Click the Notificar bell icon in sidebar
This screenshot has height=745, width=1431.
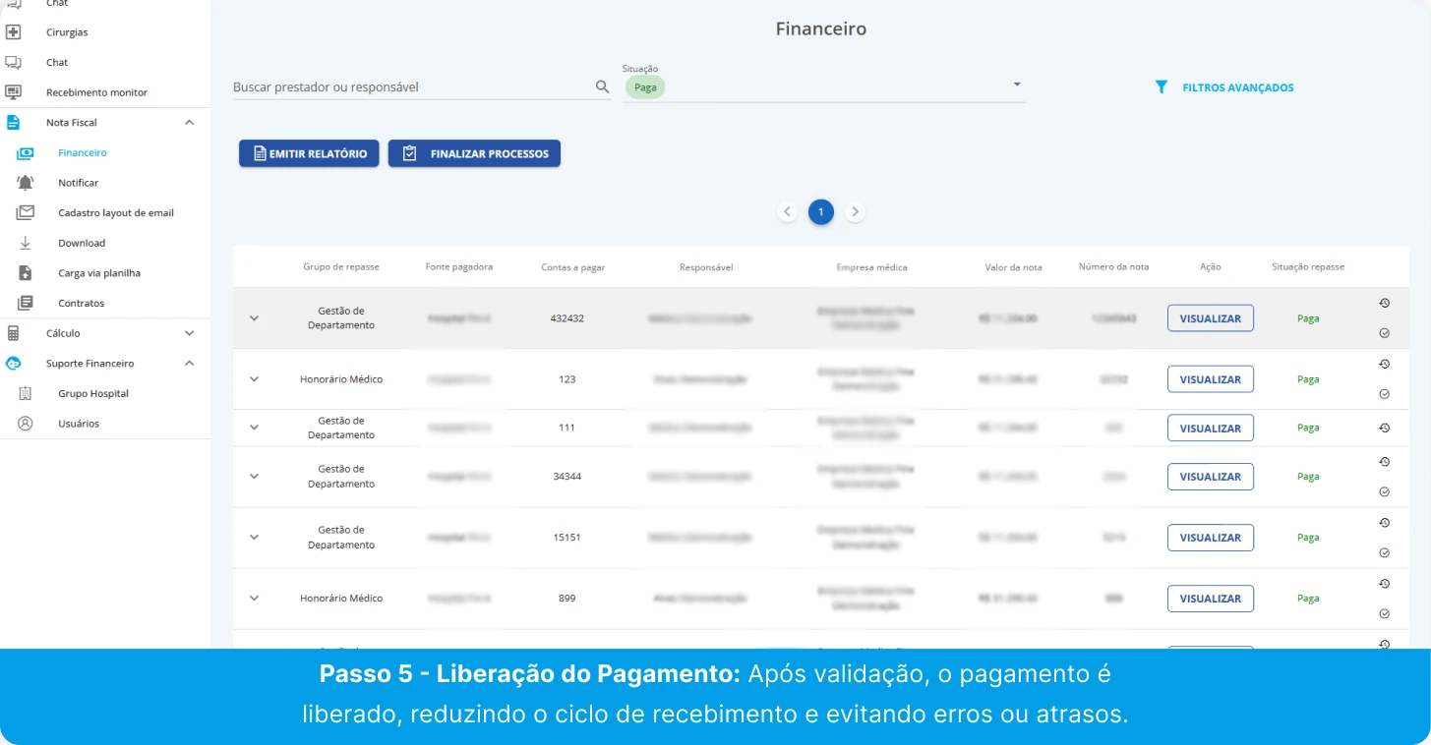click(x=26, y=183)
